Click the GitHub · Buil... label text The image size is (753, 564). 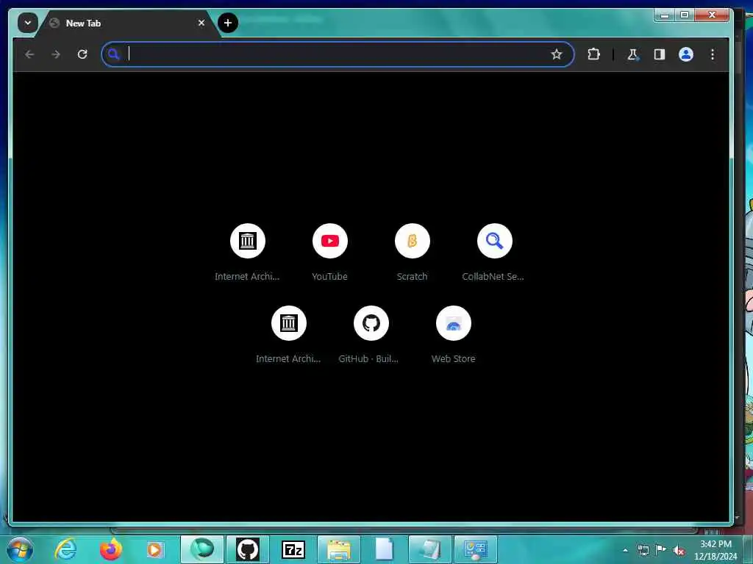click(368, 358)
